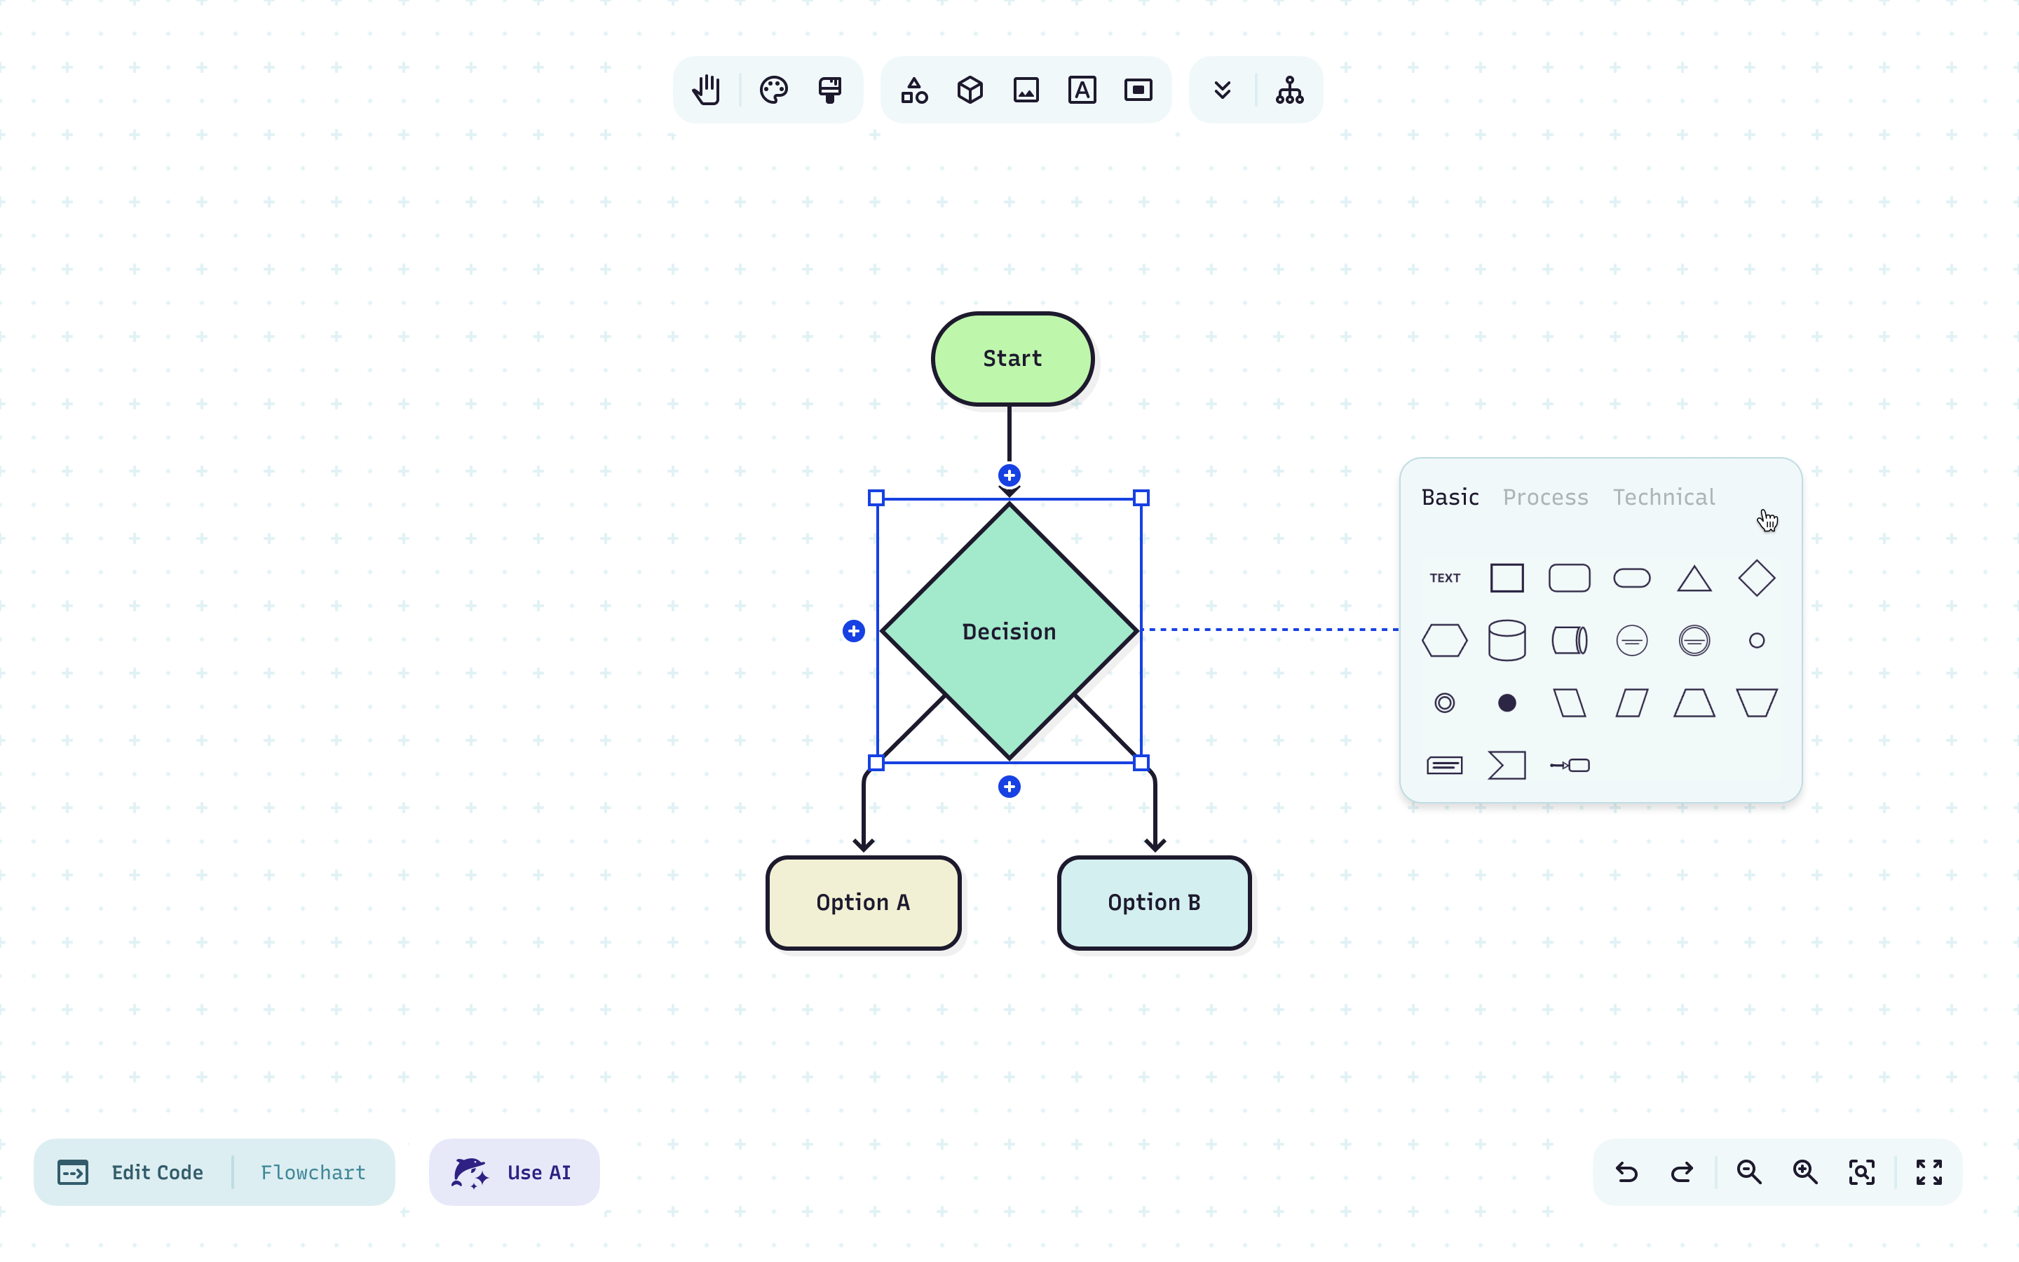Expand the double chevron down menu
This screenshot has height=1262, width=2019.
click(x=1222, y=90)
